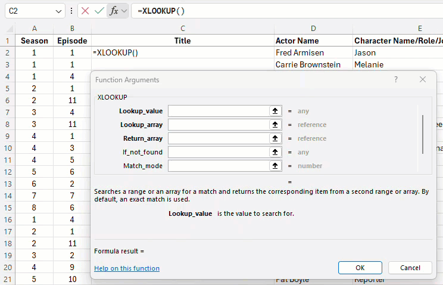443x285 pixels.
Task: Click range selector arrow for Match_mode
Action: pos(274,166)
